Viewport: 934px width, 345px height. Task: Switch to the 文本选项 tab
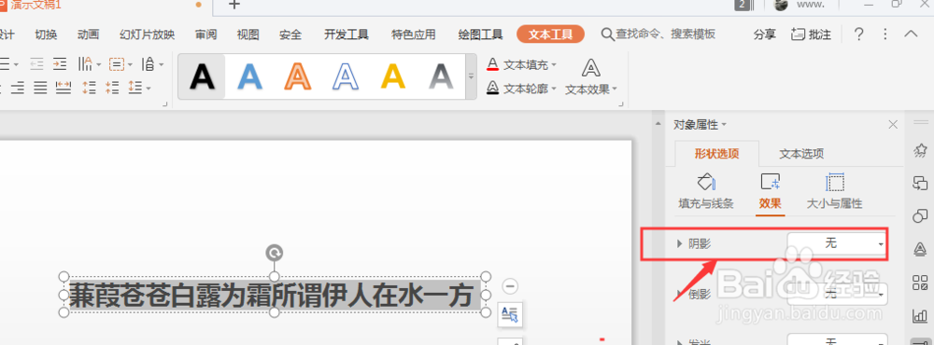pos(801,154)
